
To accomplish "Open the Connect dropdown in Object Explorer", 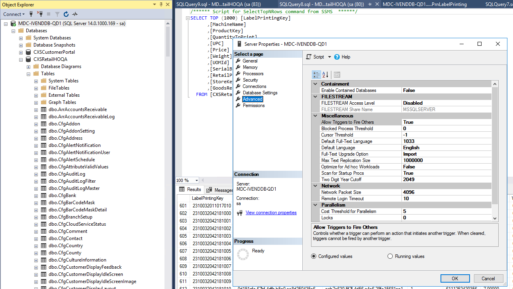I will (14, 14).
